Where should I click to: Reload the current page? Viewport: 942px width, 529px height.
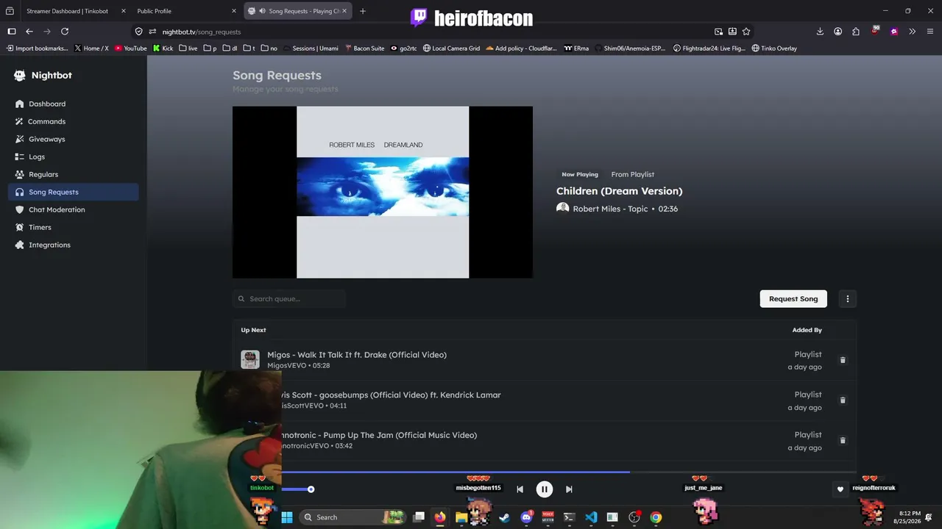65,32
